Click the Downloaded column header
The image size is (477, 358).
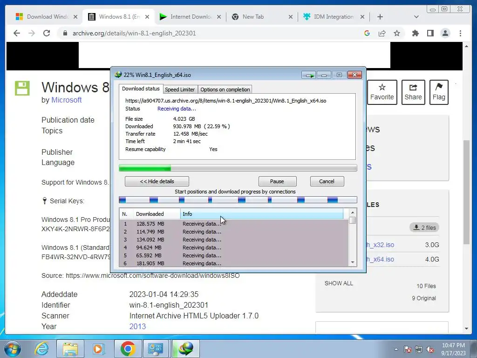(157, 214)
